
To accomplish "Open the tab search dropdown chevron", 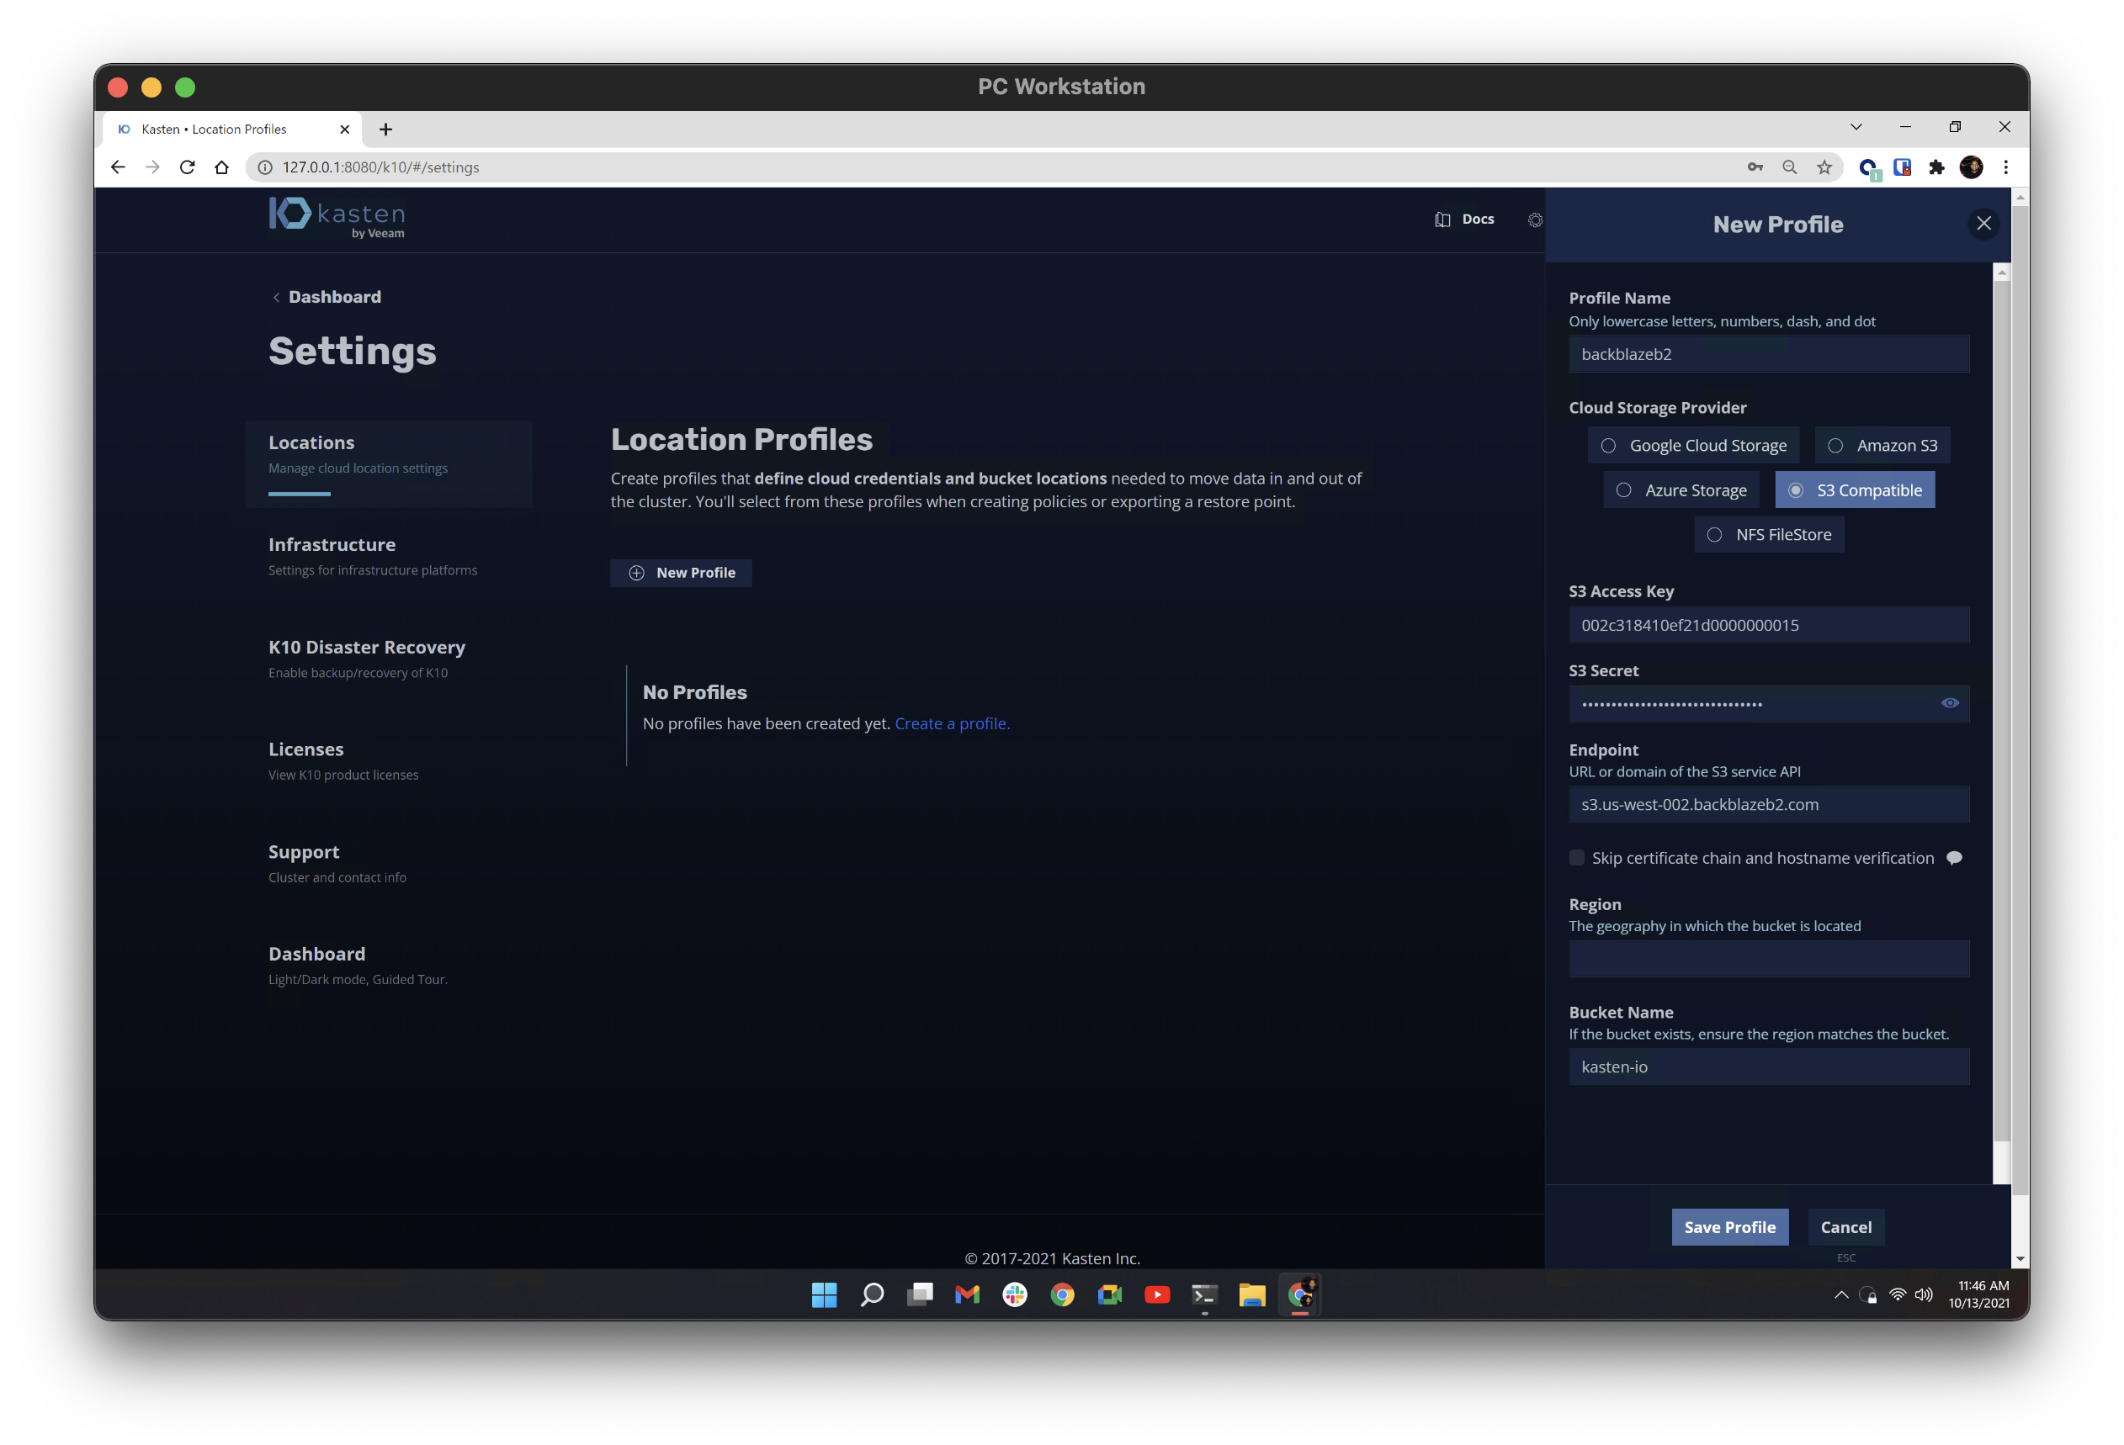I will tap(1856, 127).
